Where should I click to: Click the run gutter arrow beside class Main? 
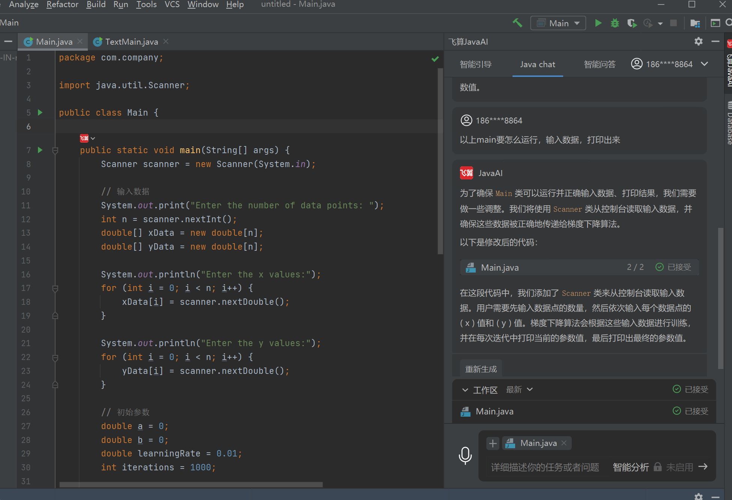click(40, 112)
